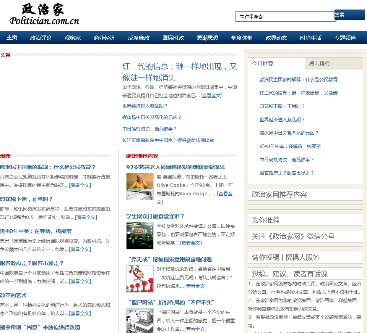
Task: Open the 时尚生活 menu item
Action: [311, 38]
